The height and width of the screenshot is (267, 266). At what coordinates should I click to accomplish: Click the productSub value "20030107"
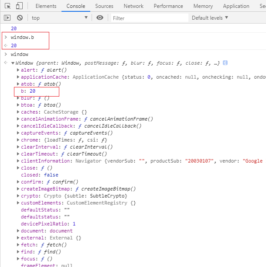199,161
